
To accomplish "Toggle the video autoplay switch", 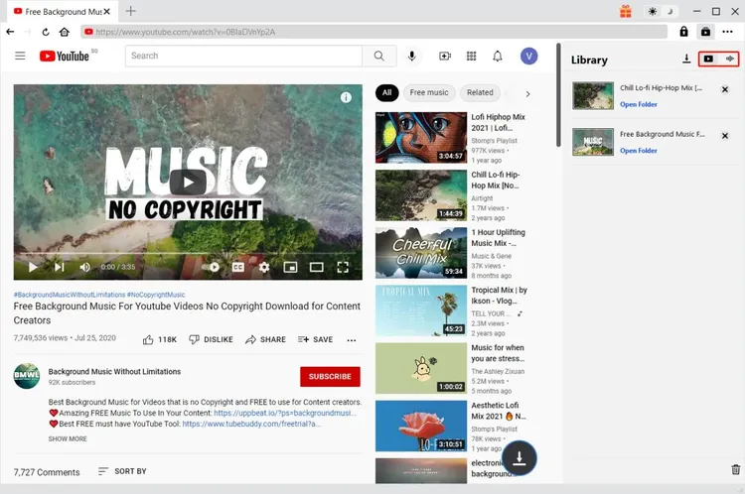I will point(212,267).
